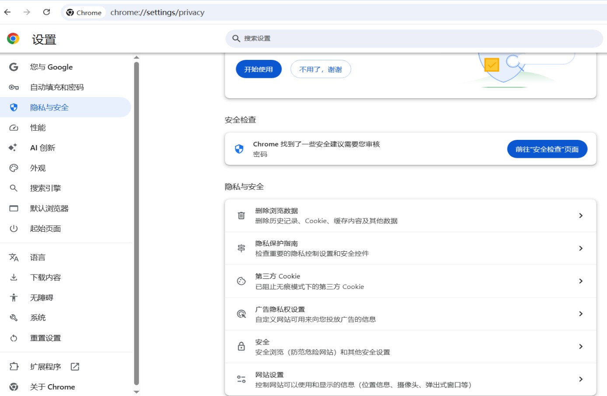This screenshot has width=607, height=396.
Task: Click the sidebar vertical scrollbar thumb
Action: 136,223
